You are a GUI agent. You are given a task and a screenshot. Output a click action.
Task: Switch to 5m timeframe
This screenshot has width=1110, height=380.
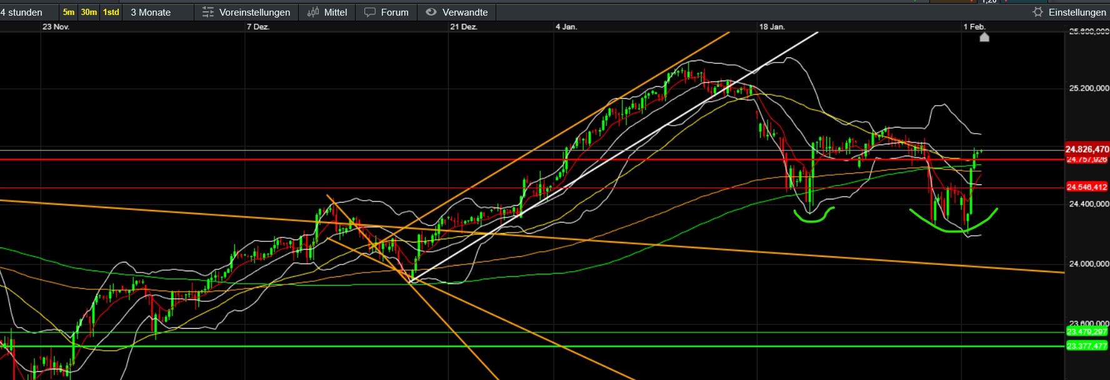[69, 12]
